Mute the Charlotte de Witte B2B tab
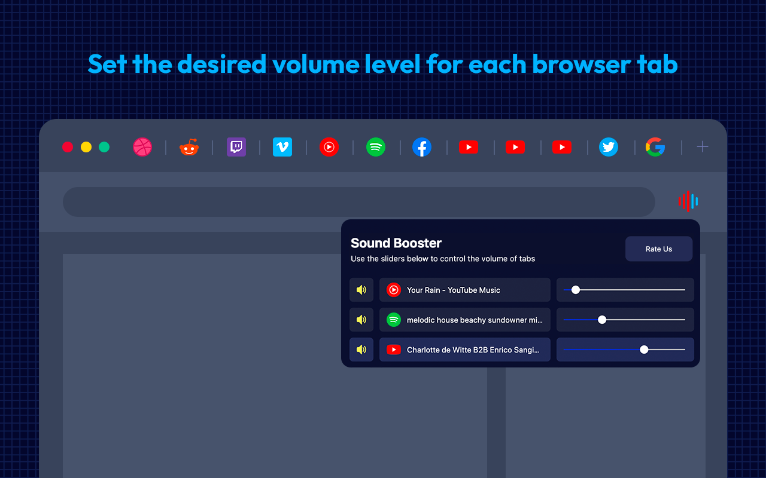Screen dimensions: 766x478 pyautogui.click(x=361, y=350)
